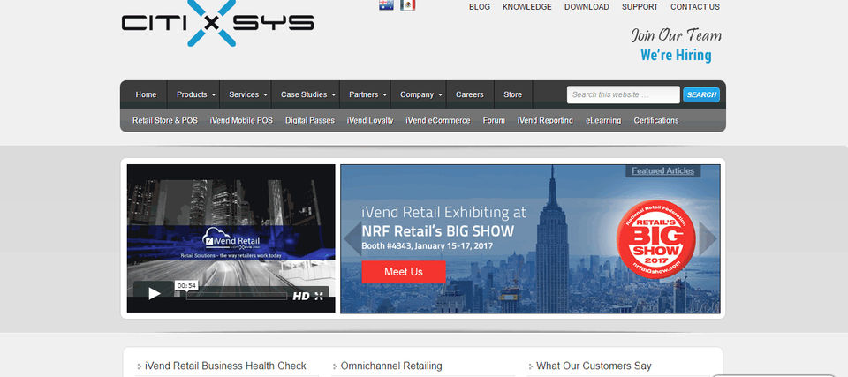This screenshot has width=848, height=377.
Task: Select the Mexican flag icon
Action: click(408, 5)
